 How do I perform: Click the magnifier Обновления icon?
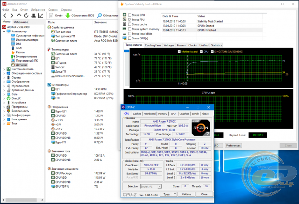click(100, 15)
